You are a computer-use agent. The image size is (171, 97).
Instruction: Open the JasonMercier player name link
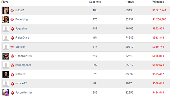pos(24,93)
